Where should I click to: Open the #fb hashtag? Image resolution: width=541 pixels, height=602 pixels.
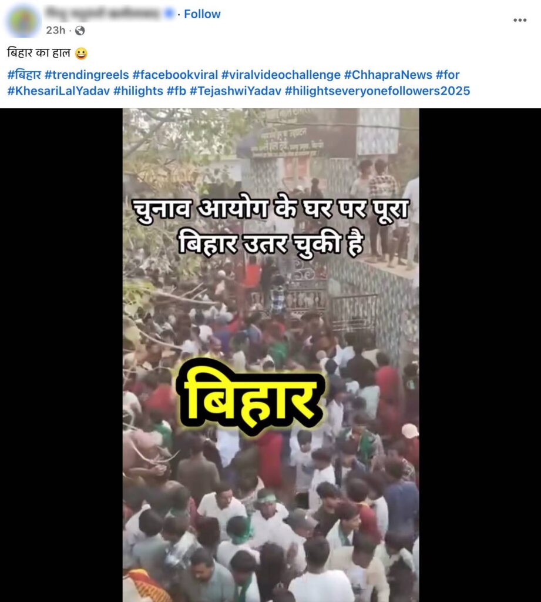[x=176, y=91]
